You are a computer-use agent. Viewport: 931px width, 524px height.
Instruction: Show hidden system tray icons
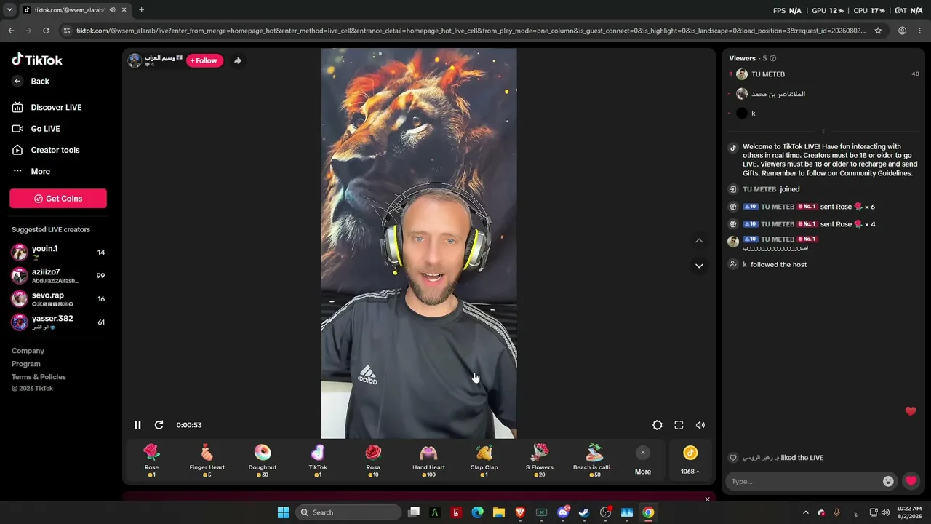pyautogui.click(x=805, y=512)
